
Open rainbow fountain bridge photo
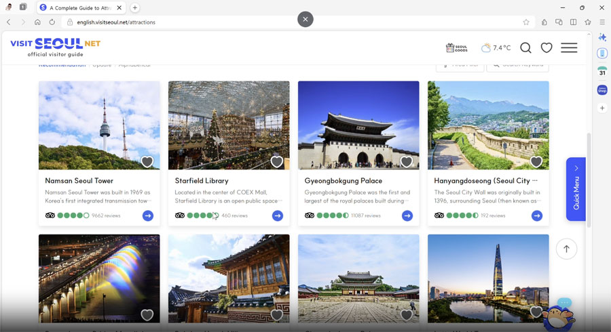[x=99, y=278]
